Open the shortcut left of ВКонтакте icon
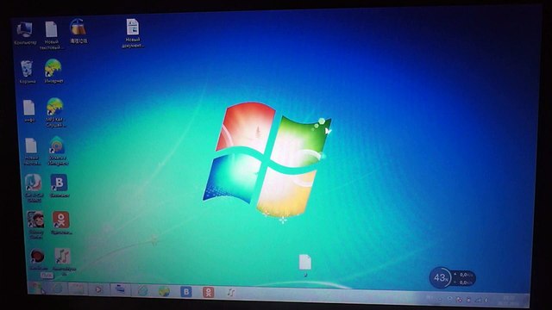The height and width of the screenshot is (310, 552). pyautogui.click(x=34, y=188)
